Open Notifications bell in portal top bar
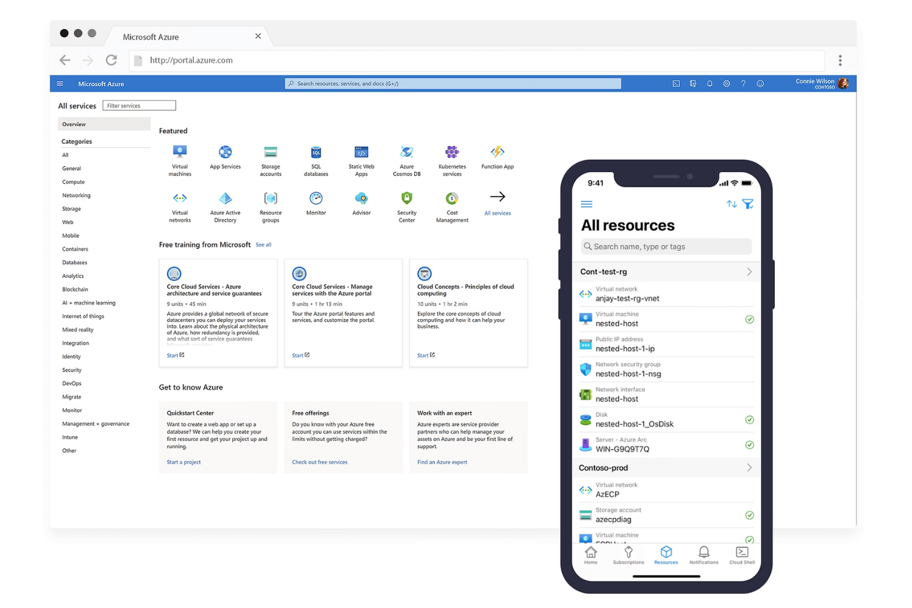 pos(709,83)
